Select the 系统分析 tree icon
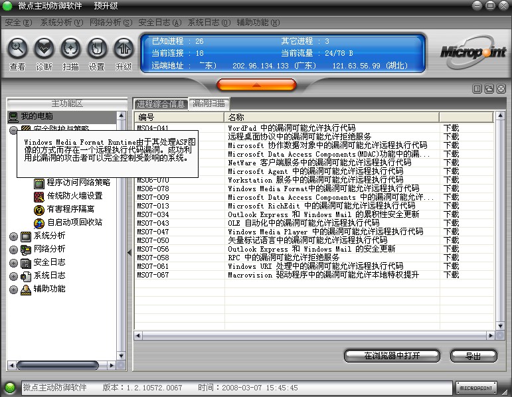The image size is (512, 397). (26, 236)
